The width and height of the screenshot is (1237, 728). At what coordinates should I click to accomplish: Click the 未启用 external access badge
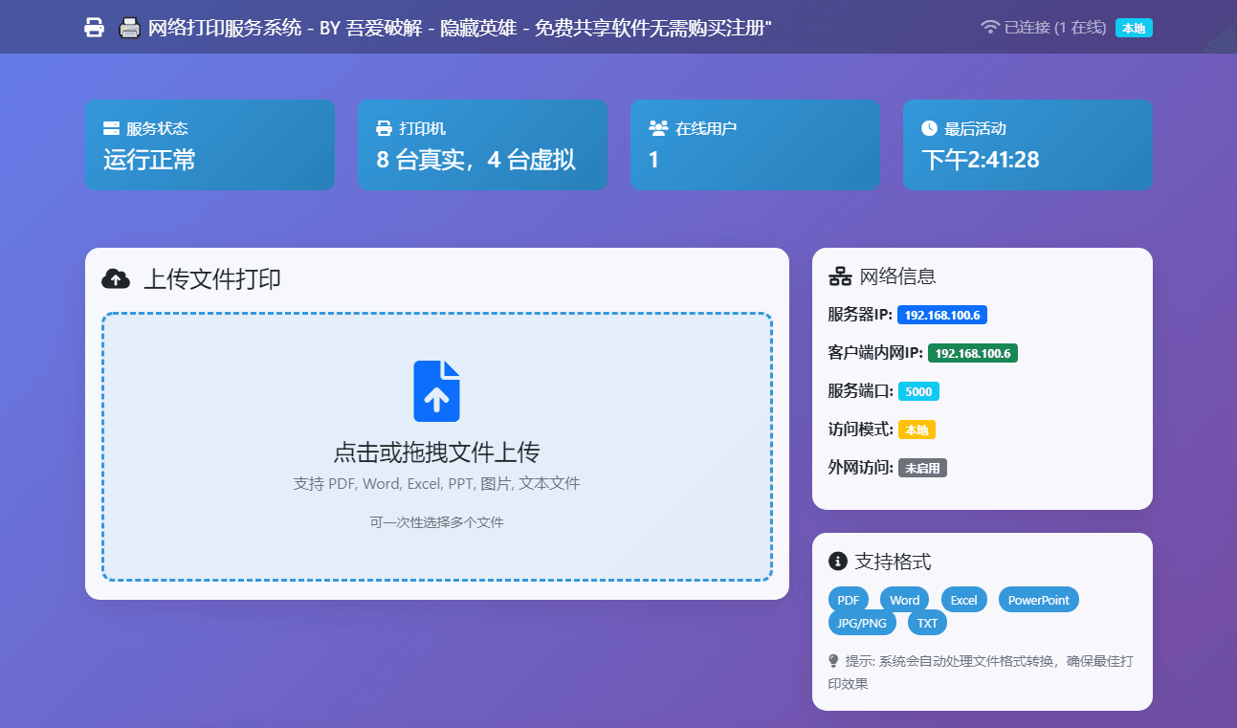point(922,468)
